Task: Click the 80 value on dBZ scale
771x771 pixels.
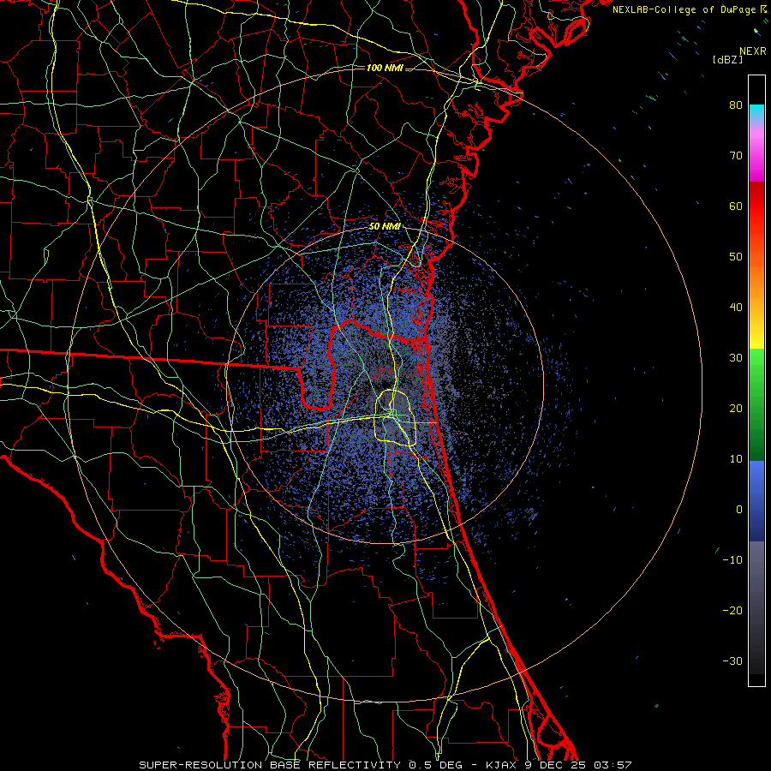Action: click(x=736, y=105)
